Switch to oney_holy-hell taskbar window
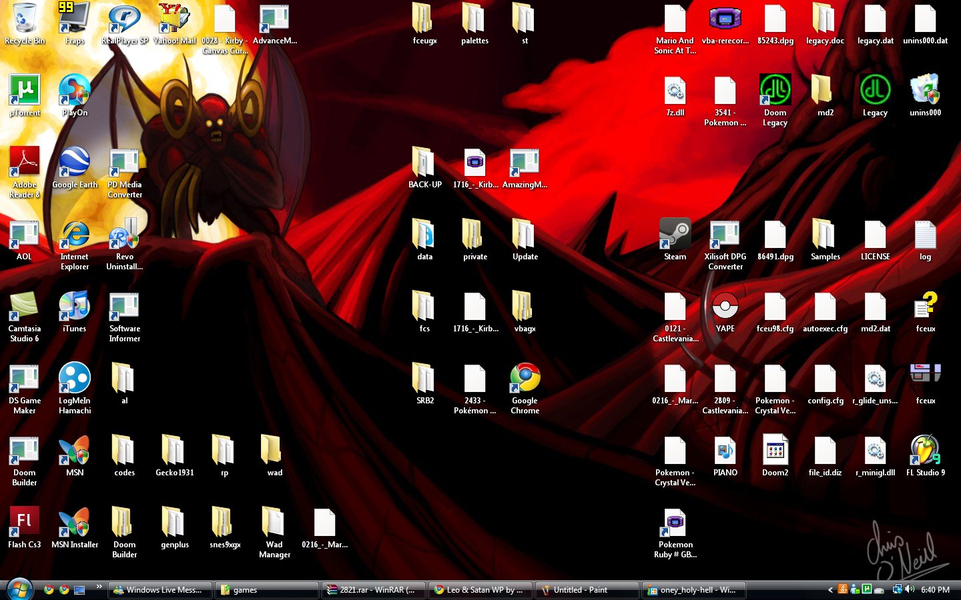Image resolution: width=961 pixels, height=600 pixels. click(694, 590)
